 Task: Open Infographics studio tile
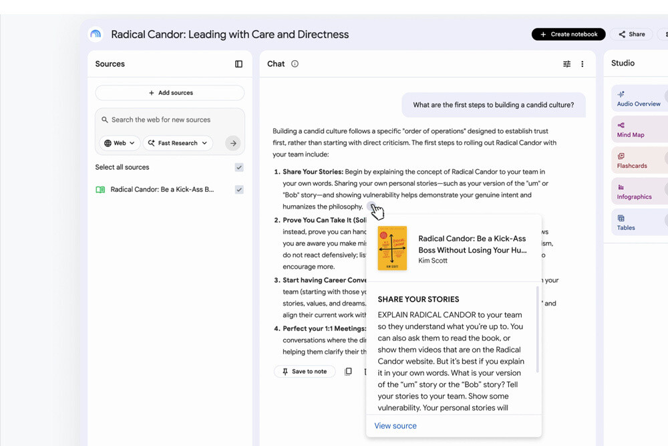[639, 191]
